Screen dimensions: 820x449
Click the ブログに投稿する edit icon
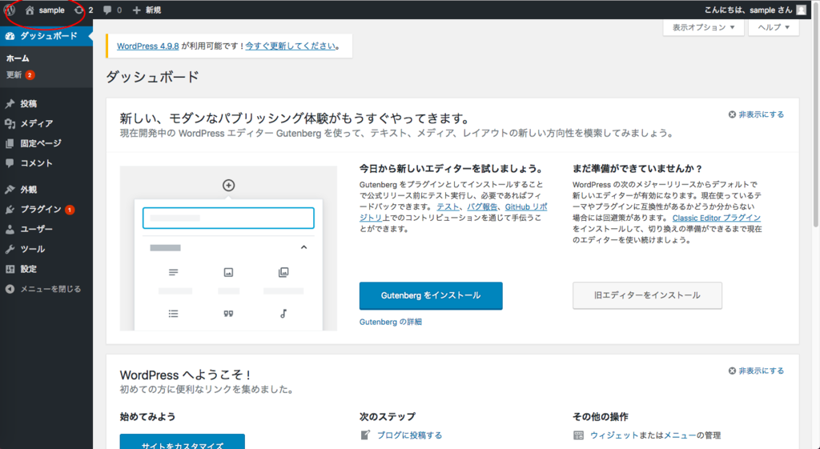click(x=365, y=435)
